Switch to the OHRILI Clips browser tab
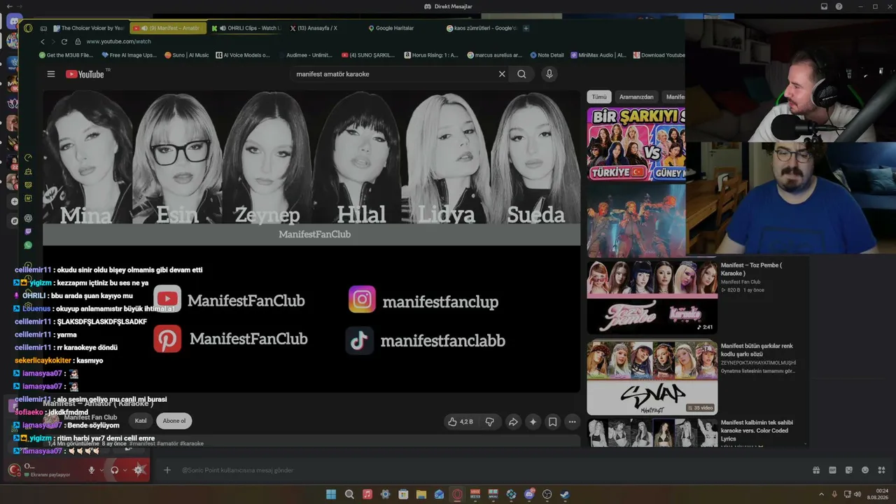 245,28
